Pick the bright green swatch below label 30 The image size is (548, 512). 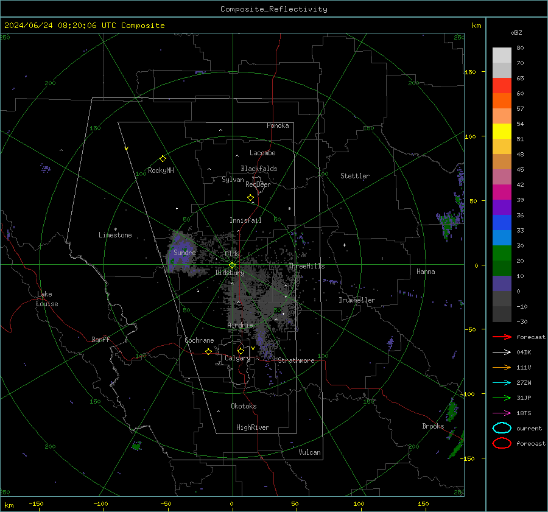(x=502, y=253)
